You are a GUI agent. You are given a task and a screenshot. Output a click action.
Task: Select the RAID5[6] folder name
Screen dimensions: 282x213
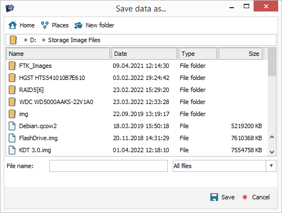coord(31,90)
